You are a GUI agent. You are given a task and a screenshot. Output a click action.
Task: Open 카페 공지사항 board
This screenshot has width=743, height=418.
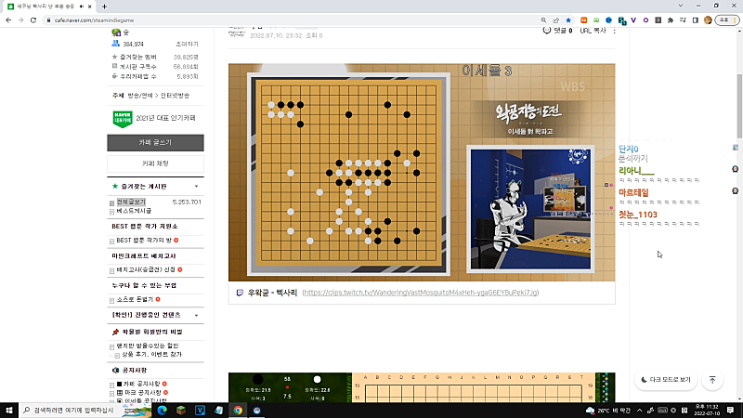[142, 384]
